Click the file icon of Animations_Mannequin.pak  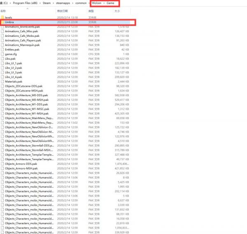pyautogui.click(x=2, y=45)
